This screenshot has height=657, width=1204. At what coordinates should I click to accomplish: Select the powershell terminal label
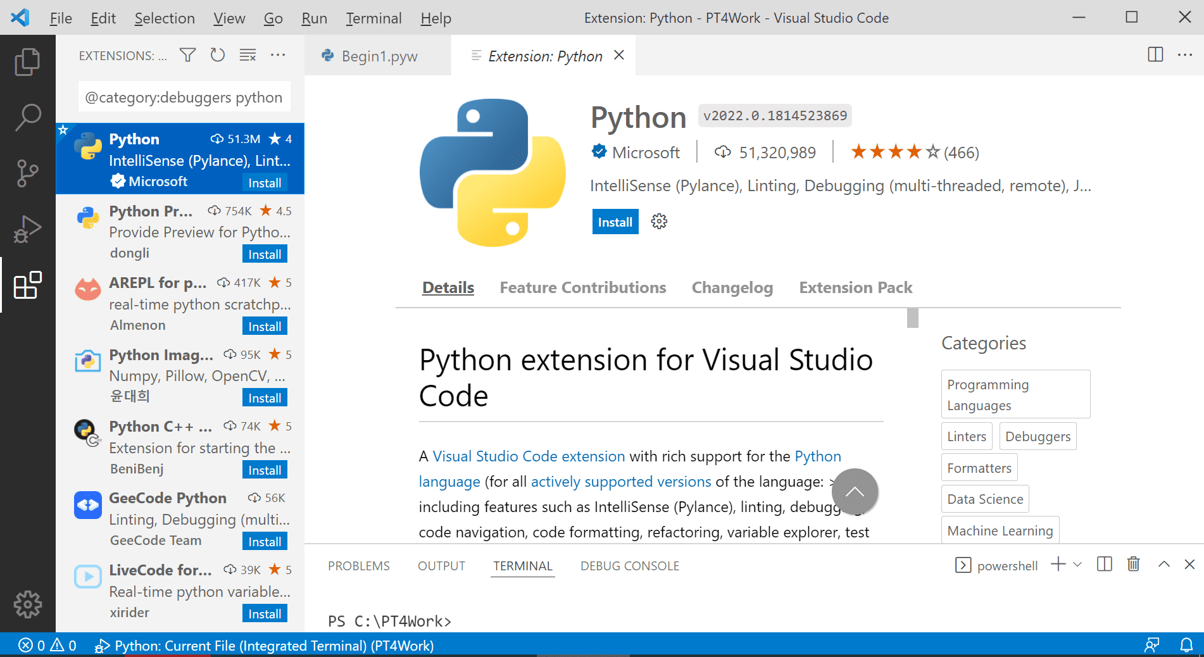pos(1007,565)
